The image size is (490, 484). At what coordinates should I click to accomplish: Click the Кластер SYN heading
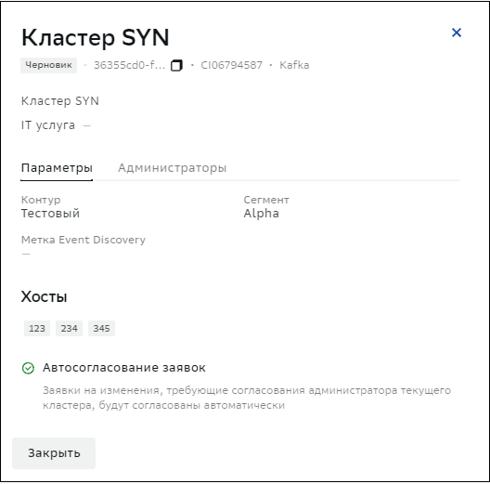96,37
